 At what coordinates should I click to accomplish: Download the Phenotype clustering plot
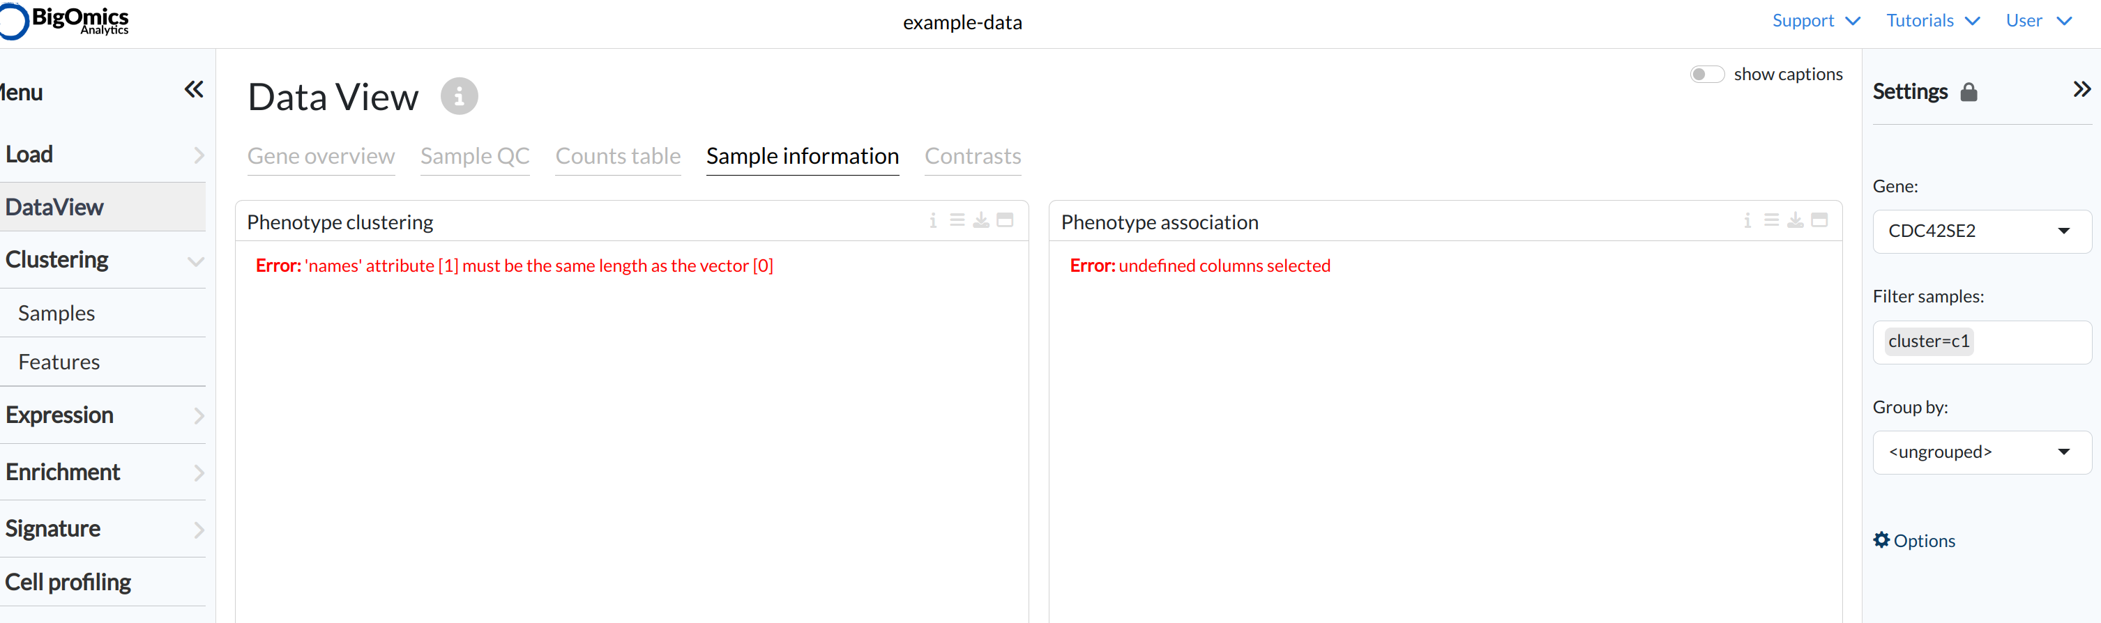980,220
